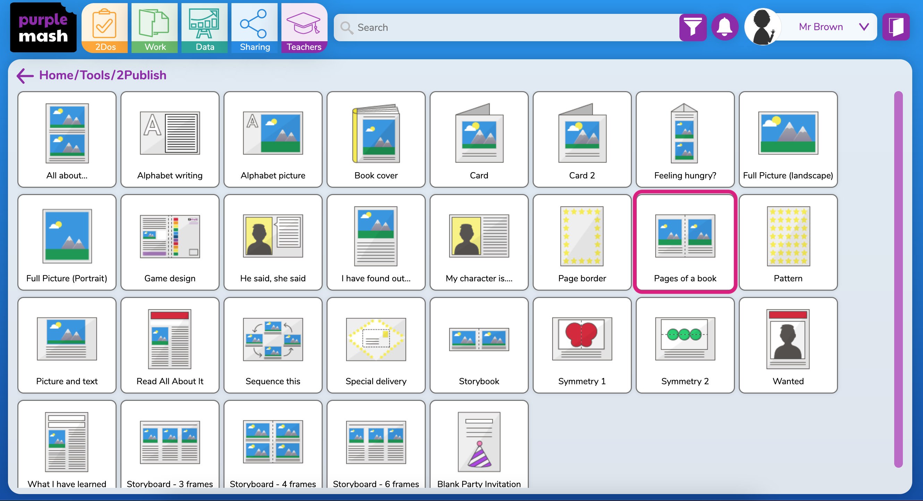Open the Game design template

(x=170, y=242)
